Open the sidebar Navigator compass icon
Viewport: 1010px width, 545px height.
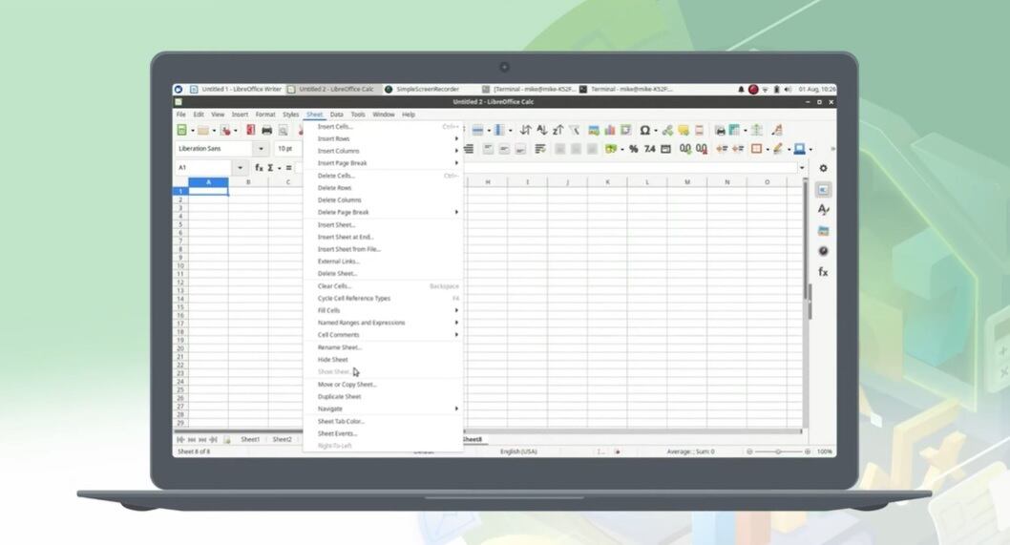(x=823, y=251)
